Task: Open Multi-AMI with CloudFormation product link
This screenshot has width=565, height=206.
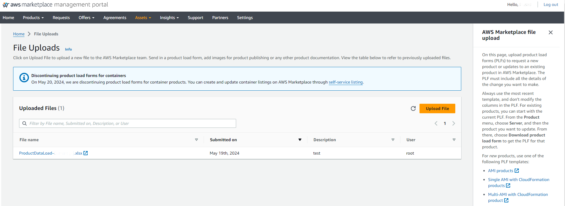Action: click(x=518, y=197)
